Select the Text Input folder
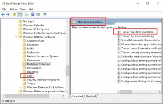This screenshot has width=163, height=104. tap(26, 21)
